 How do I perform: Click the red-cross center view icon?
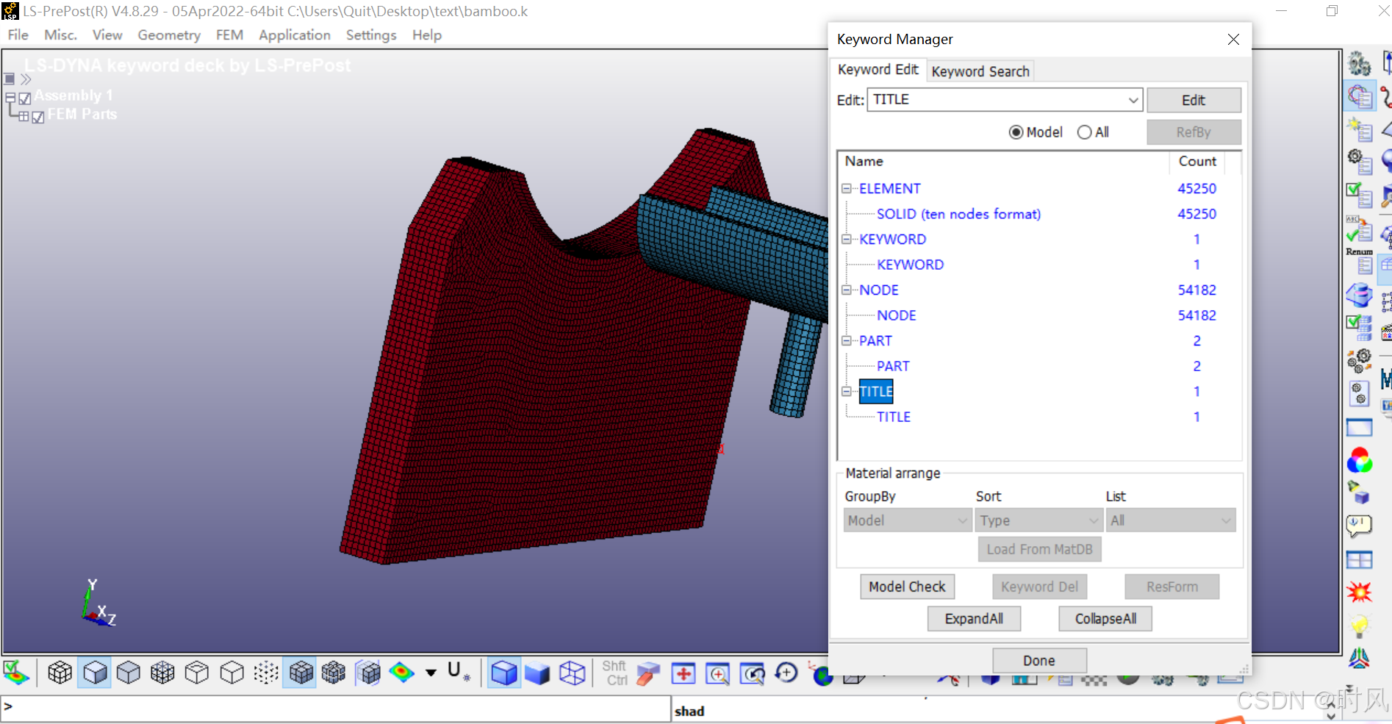click(x=684, y=673)
